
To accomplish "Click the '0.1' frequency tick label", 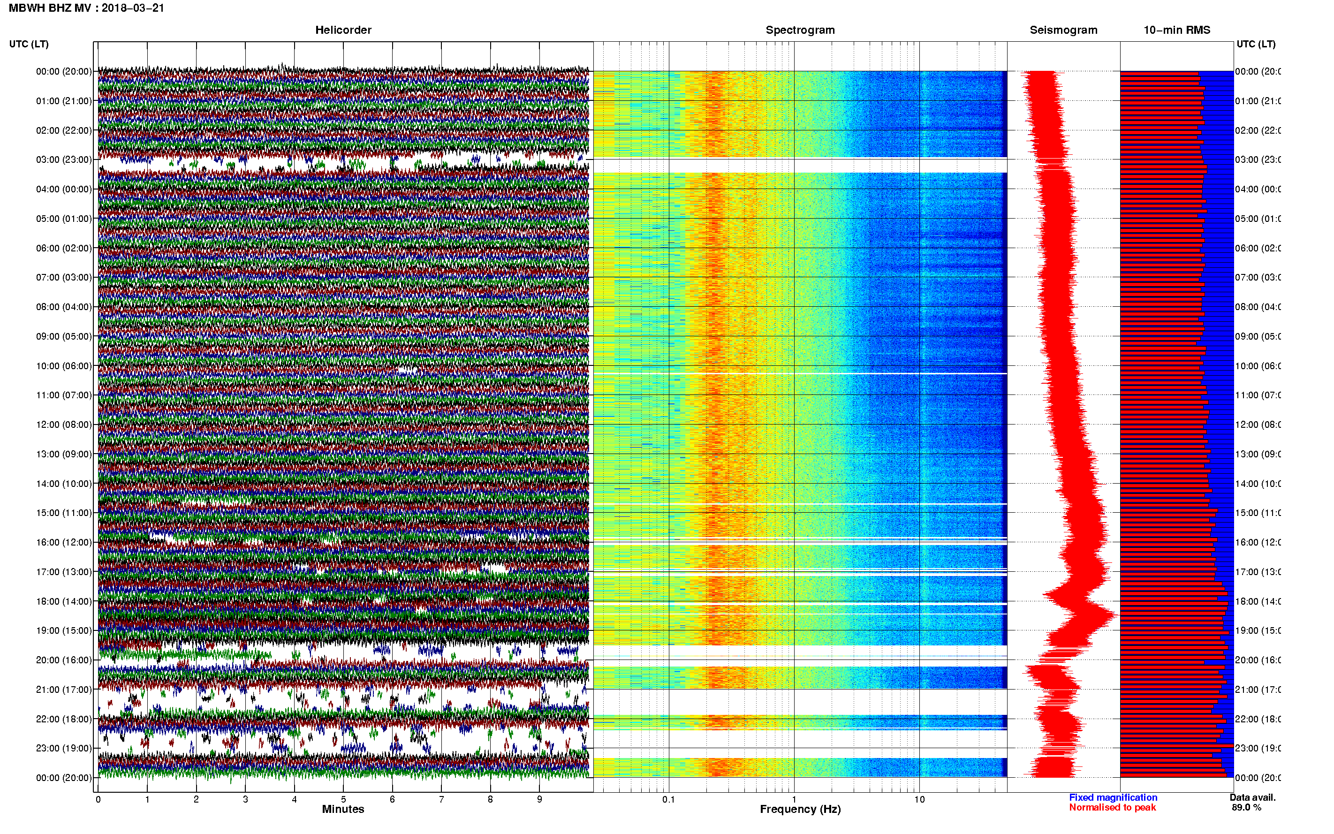I will (668, 799).
